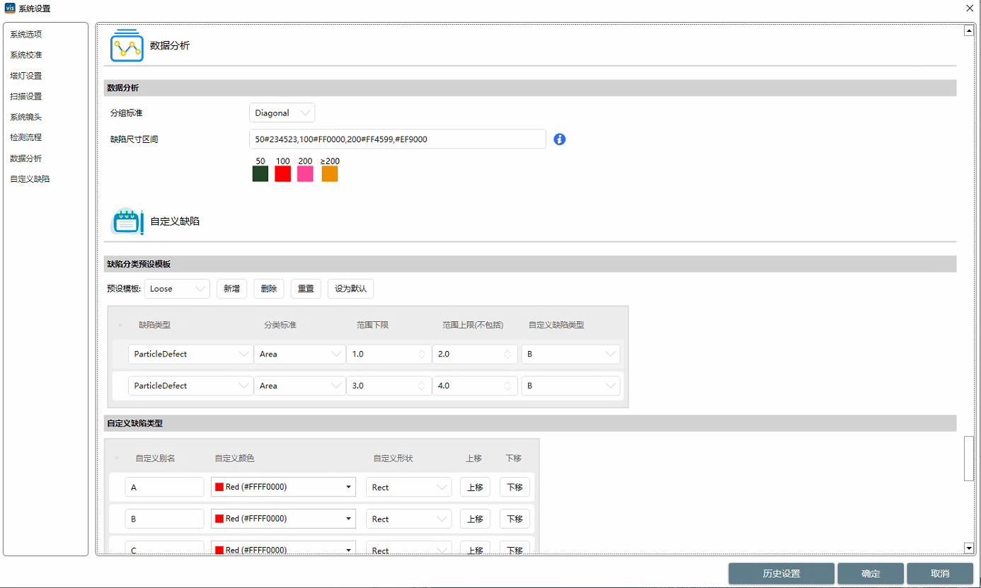
Task: Click the defect size range text field
Action: 397,139
